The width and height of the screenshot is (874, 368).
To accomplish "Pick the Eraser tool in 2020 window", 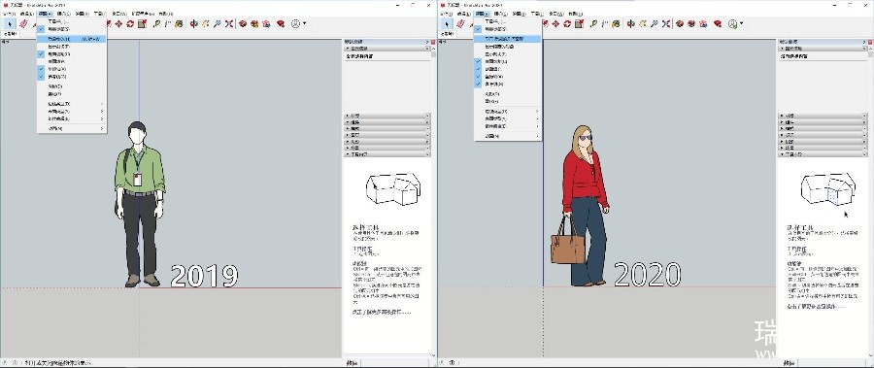I will click(460, 24).
